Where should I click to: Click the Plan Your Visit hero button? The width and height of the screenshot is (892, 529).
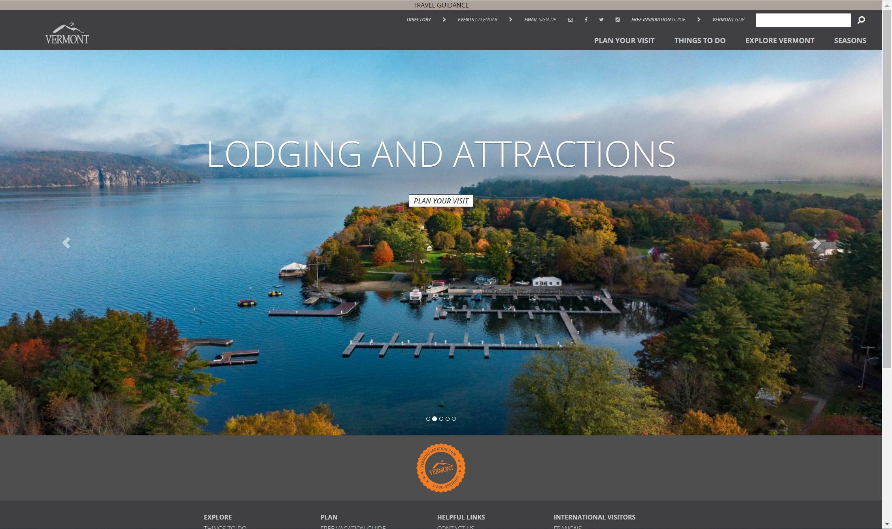(x=441, y=201)
